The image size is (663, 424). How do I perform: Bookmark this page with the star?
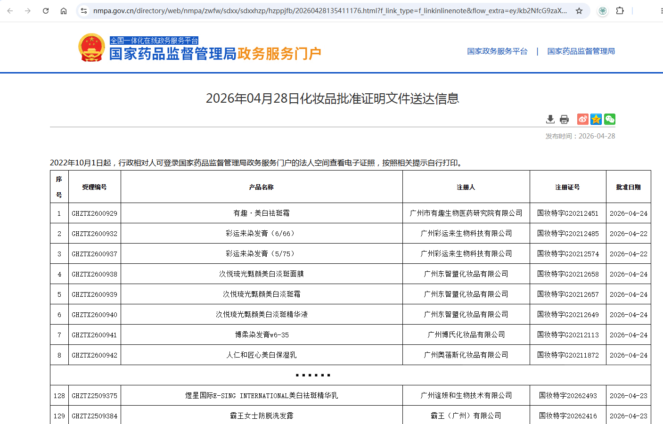click(x=579, y=10)
